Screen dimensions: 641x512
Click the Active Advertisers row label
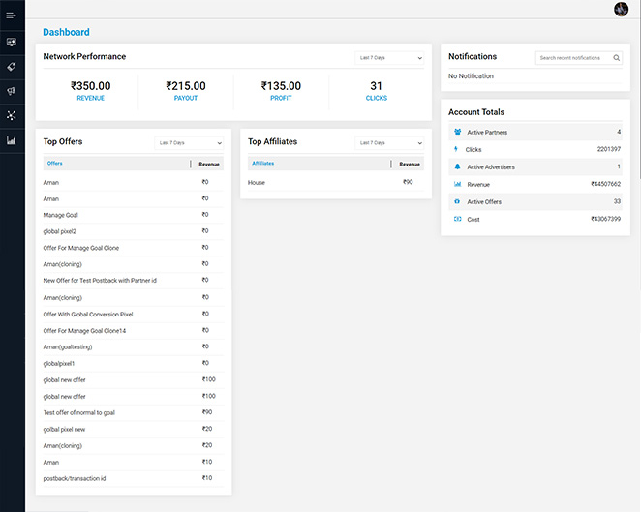click(x=491, y=166)
